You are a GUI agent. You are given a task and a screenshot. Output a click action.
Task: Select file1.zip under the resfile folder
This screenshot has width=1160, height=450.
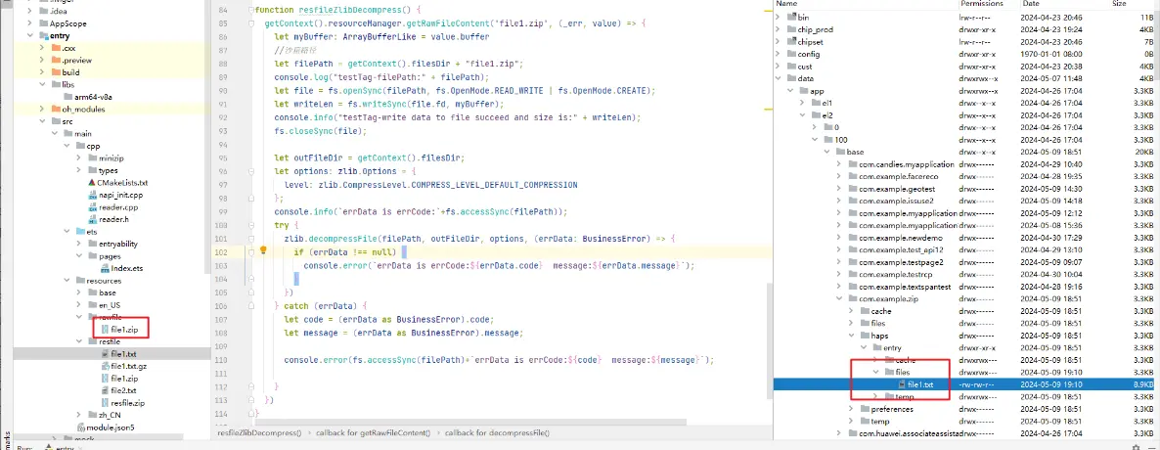point(123,379)
